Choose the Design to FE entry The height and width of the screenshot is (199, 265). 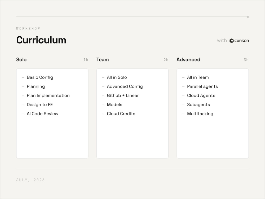pos(40,105)
